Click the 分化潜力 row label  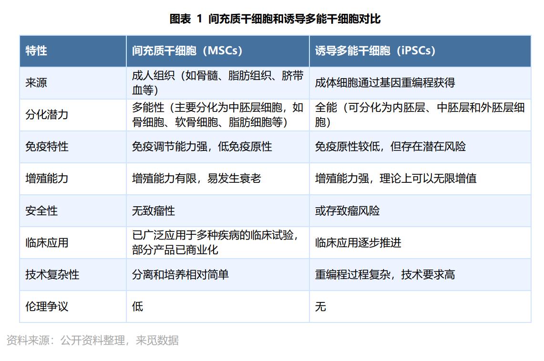click(x=47, y=115)
